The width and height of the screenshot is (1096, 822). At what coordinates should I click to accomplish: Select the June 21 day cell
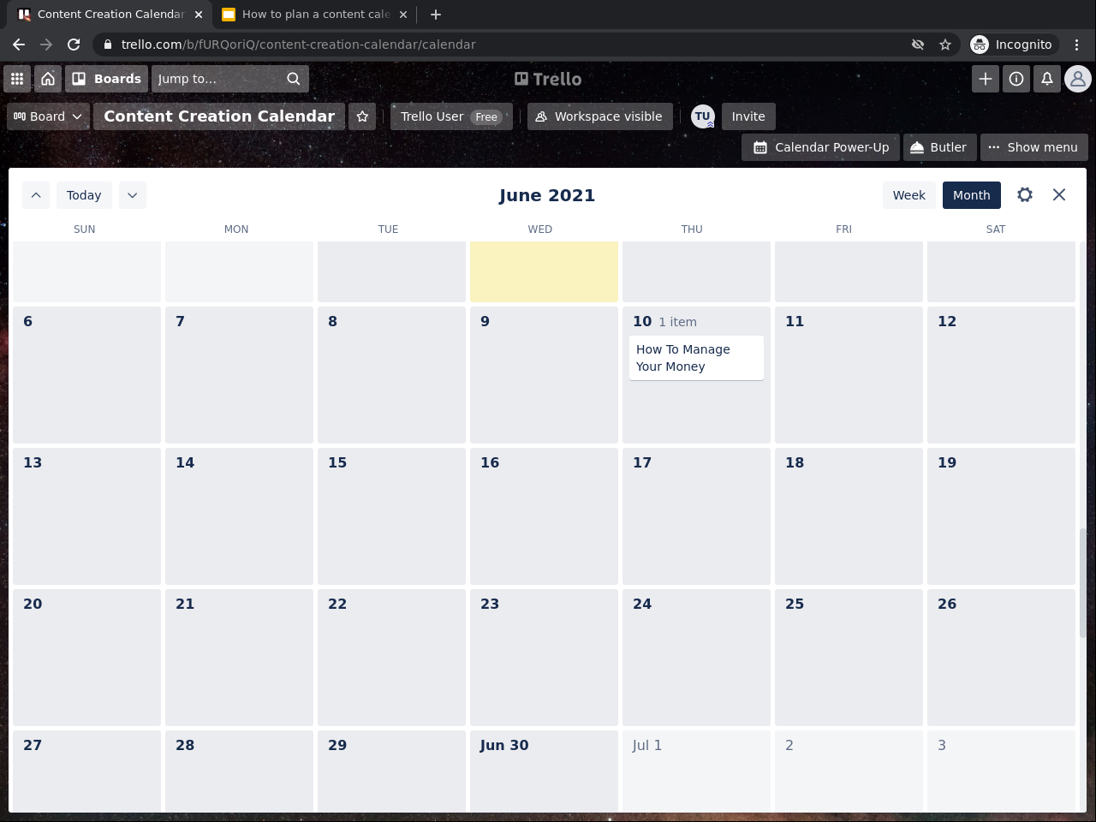tap(239, 658)
